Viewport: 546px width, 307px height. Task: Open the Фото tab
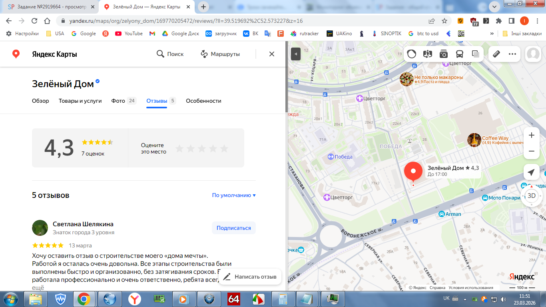(124, 101)
